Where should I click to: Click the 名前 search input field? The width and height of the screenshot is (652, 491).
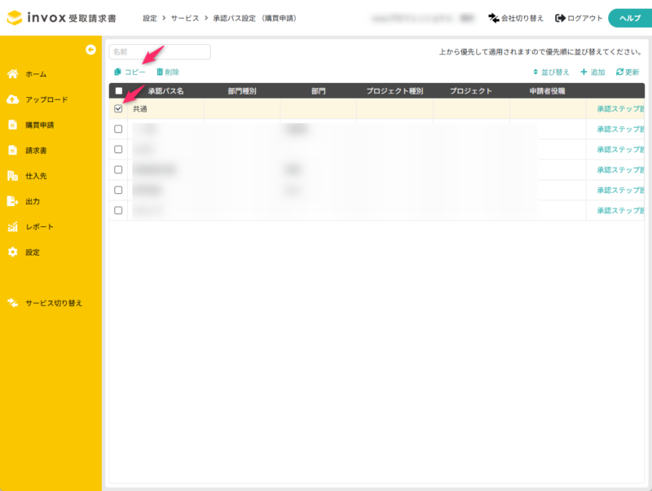coord(160,52)
